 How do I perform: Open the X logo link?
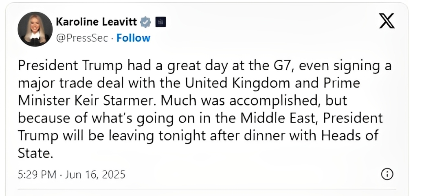pyautogui.click(x=387, y=21)
